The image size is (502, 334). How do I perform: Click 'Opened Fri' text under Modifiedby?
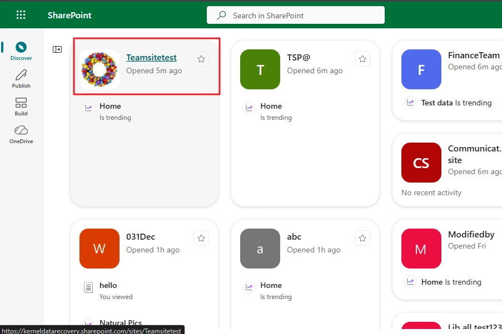467,246
